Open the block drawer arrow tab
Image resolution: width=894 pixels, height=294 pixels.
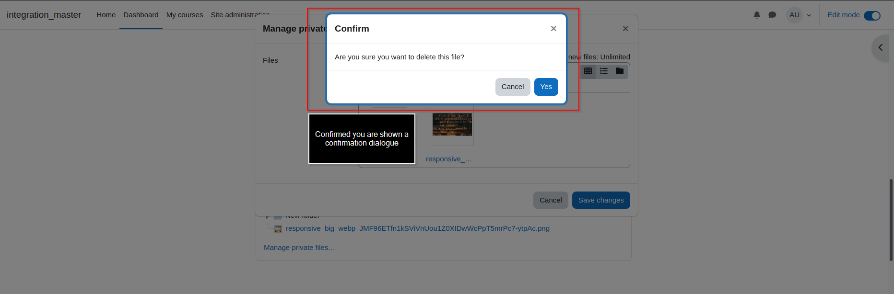point(881,47)
